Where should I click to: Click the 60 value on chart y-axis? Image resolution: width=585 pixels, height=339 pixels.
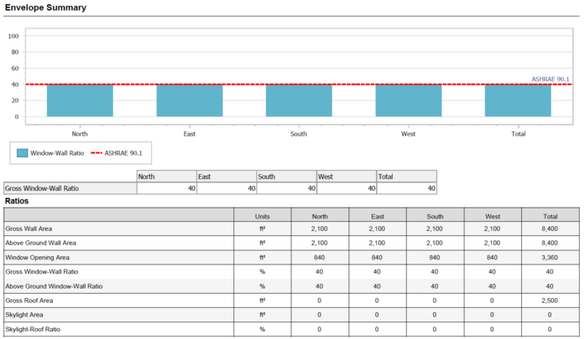15,68
